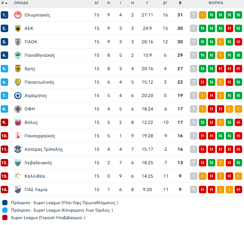Open the Πανσερραϊκός team link
Image resolution: width=244 pixels, height=225 pixels.
click(40, 136)
